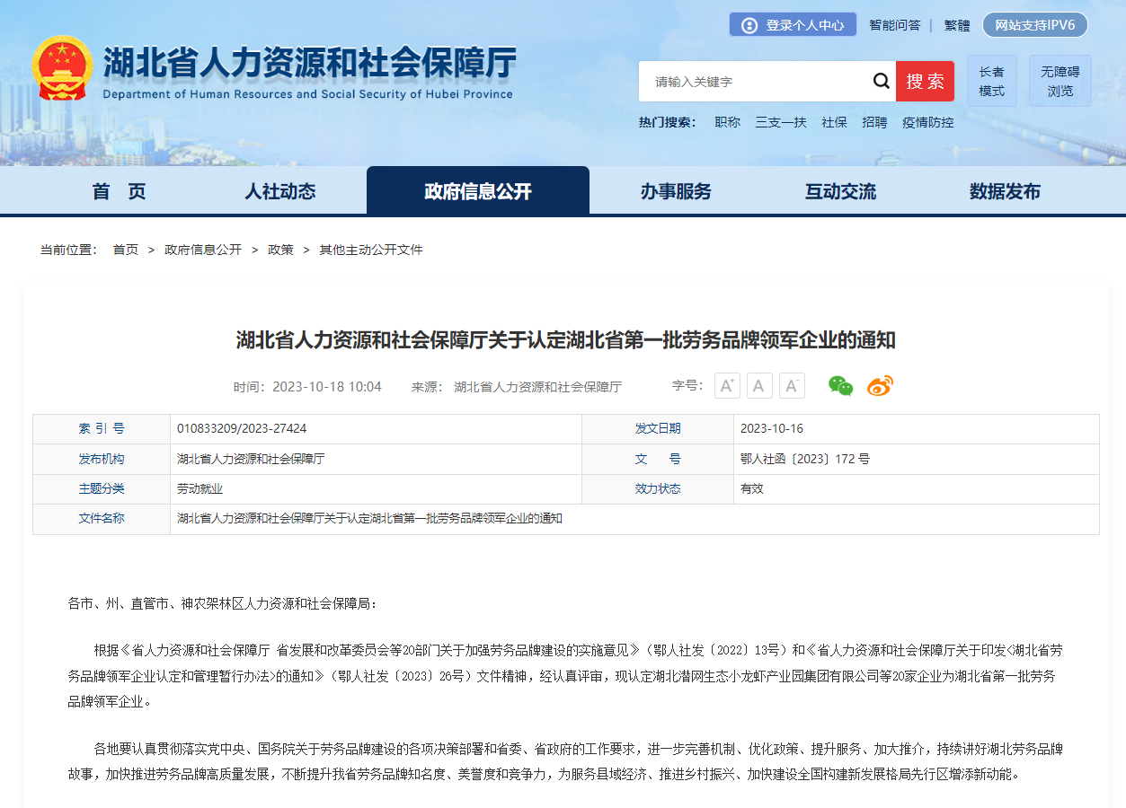Screen dimensions: 1126x808
Task: Click the 文件名称 table label
Action: 102,519
